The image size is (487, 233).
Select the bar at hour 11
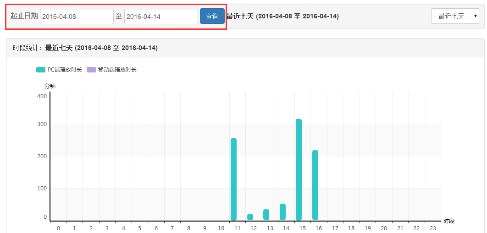click(233, 179)
